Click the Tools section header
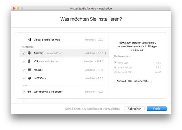The height and width of the screenshot is (130, 182). click(x=24, y=85)
